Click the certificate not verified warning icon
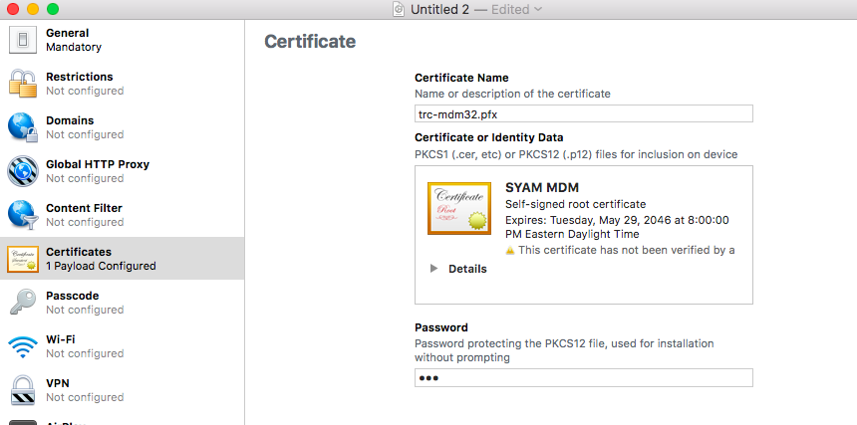The width and height of the screenshot is (857, 425). tap(510, 251)
